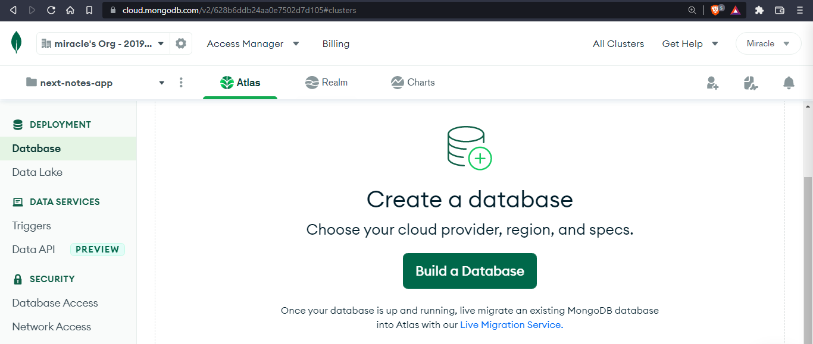Viewport: 813px width, 344px height.
Task: Expand the Access Manager dropdown
Action: pos(253,43)
